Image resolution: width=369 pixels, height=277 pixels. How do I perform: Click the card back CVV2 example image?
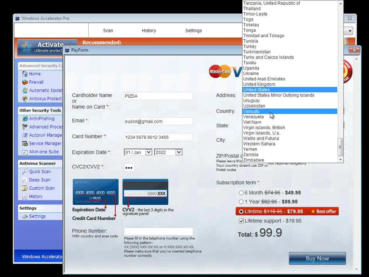point(145,192)
